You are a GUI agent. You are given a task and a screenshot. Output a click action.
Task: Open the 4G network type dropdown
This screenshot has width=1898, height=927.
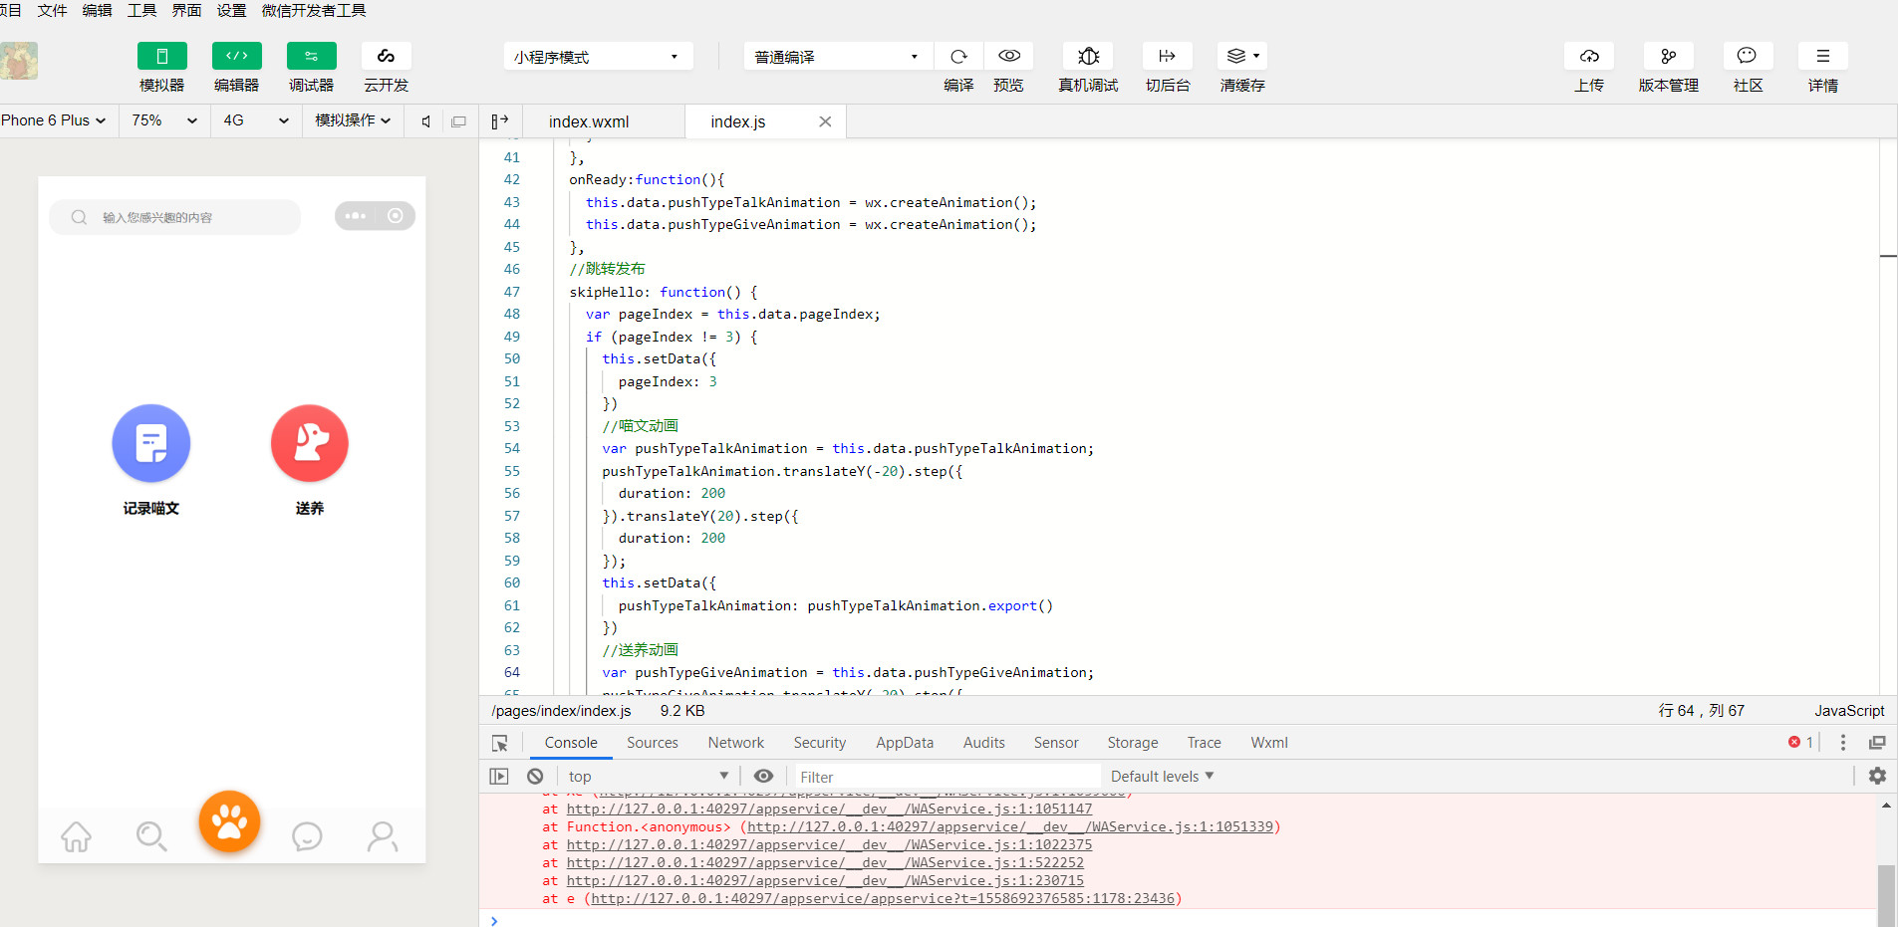[x=255, y=120]
